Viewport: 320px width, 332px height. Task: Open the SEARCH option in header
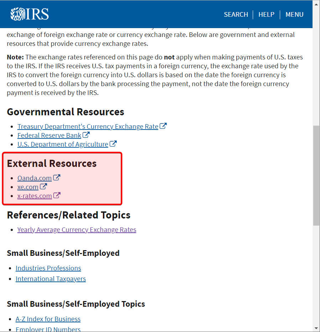(236, 15)
